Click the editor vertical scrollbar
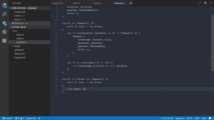 [x=213, y=43]
